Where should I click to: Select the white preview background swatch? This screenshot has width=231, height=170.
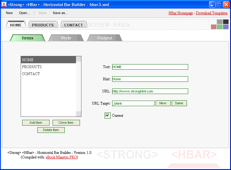point(214,22)
